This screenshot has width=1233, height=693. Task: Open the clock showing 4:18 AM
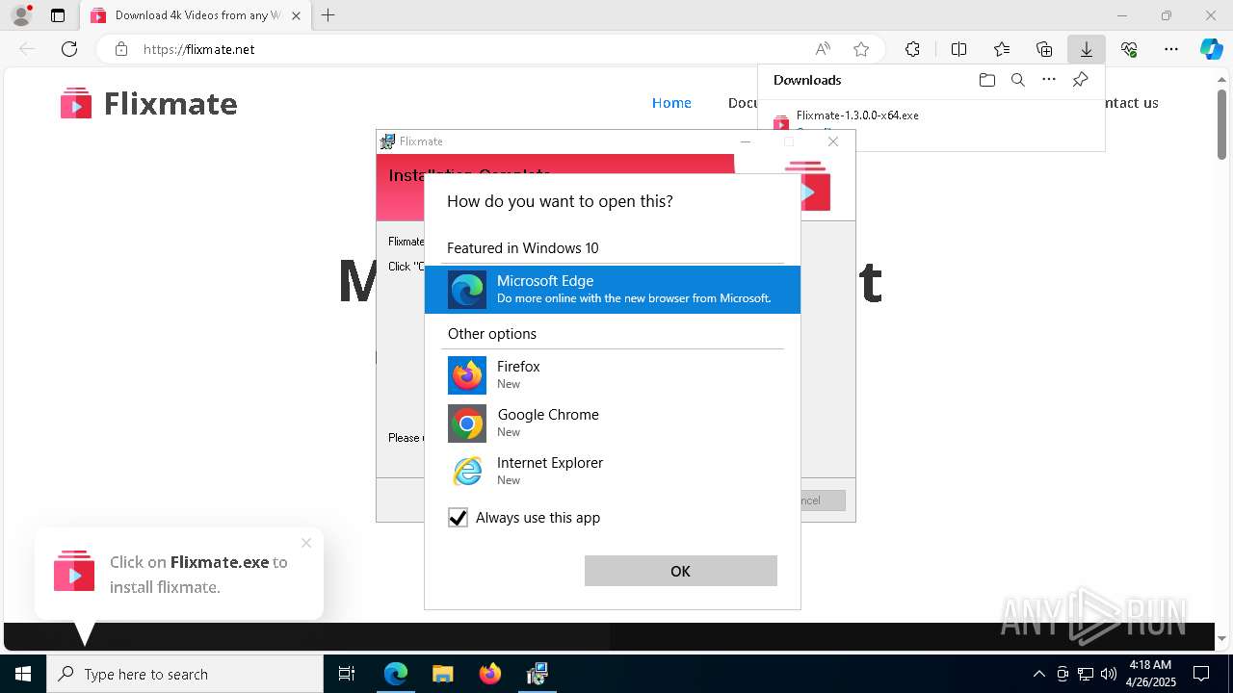pos(1149,674)
